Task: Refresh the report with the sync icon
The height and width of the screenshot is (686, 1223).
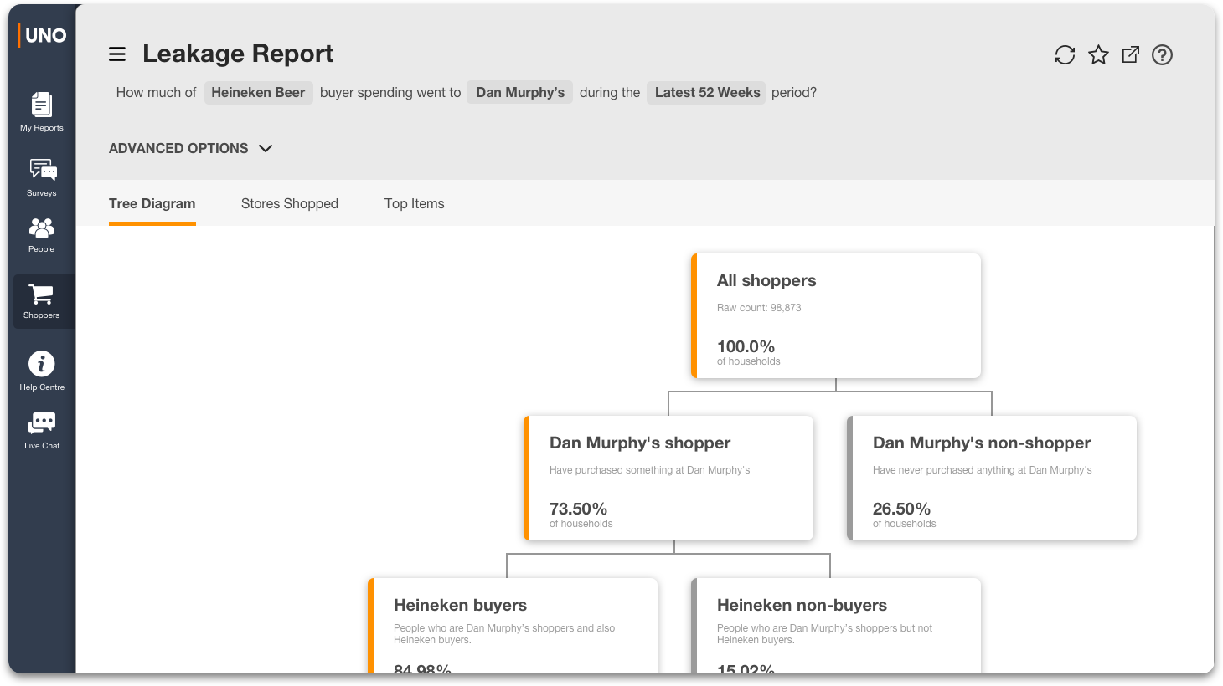Action: pos(1065,55)
